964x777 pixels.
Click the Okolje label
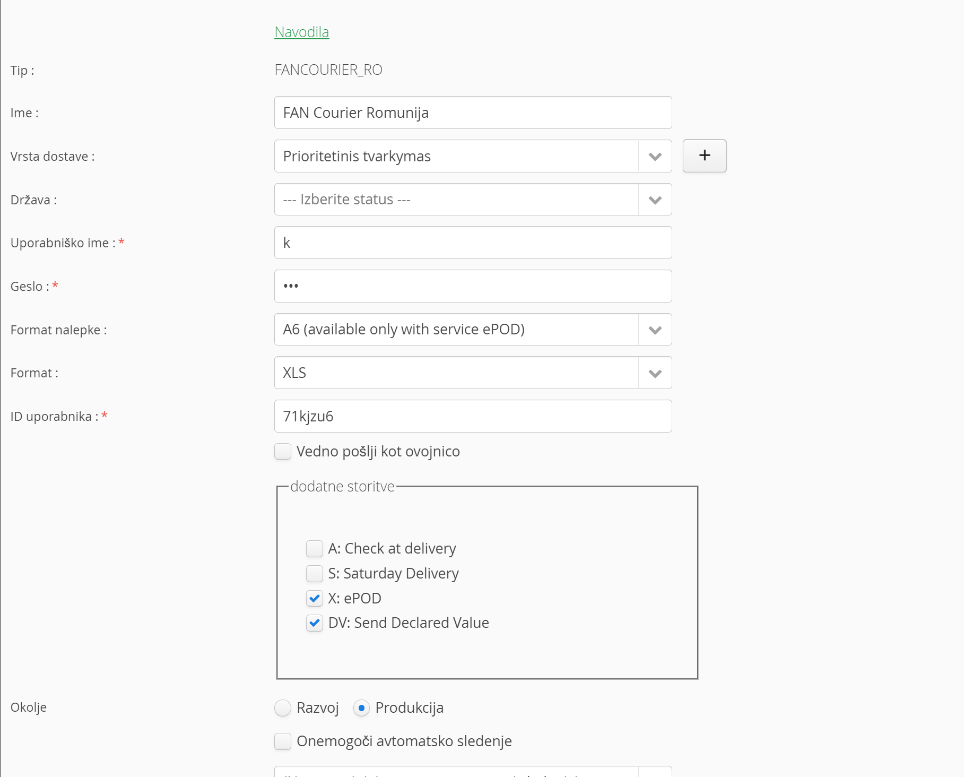(29, 707)
